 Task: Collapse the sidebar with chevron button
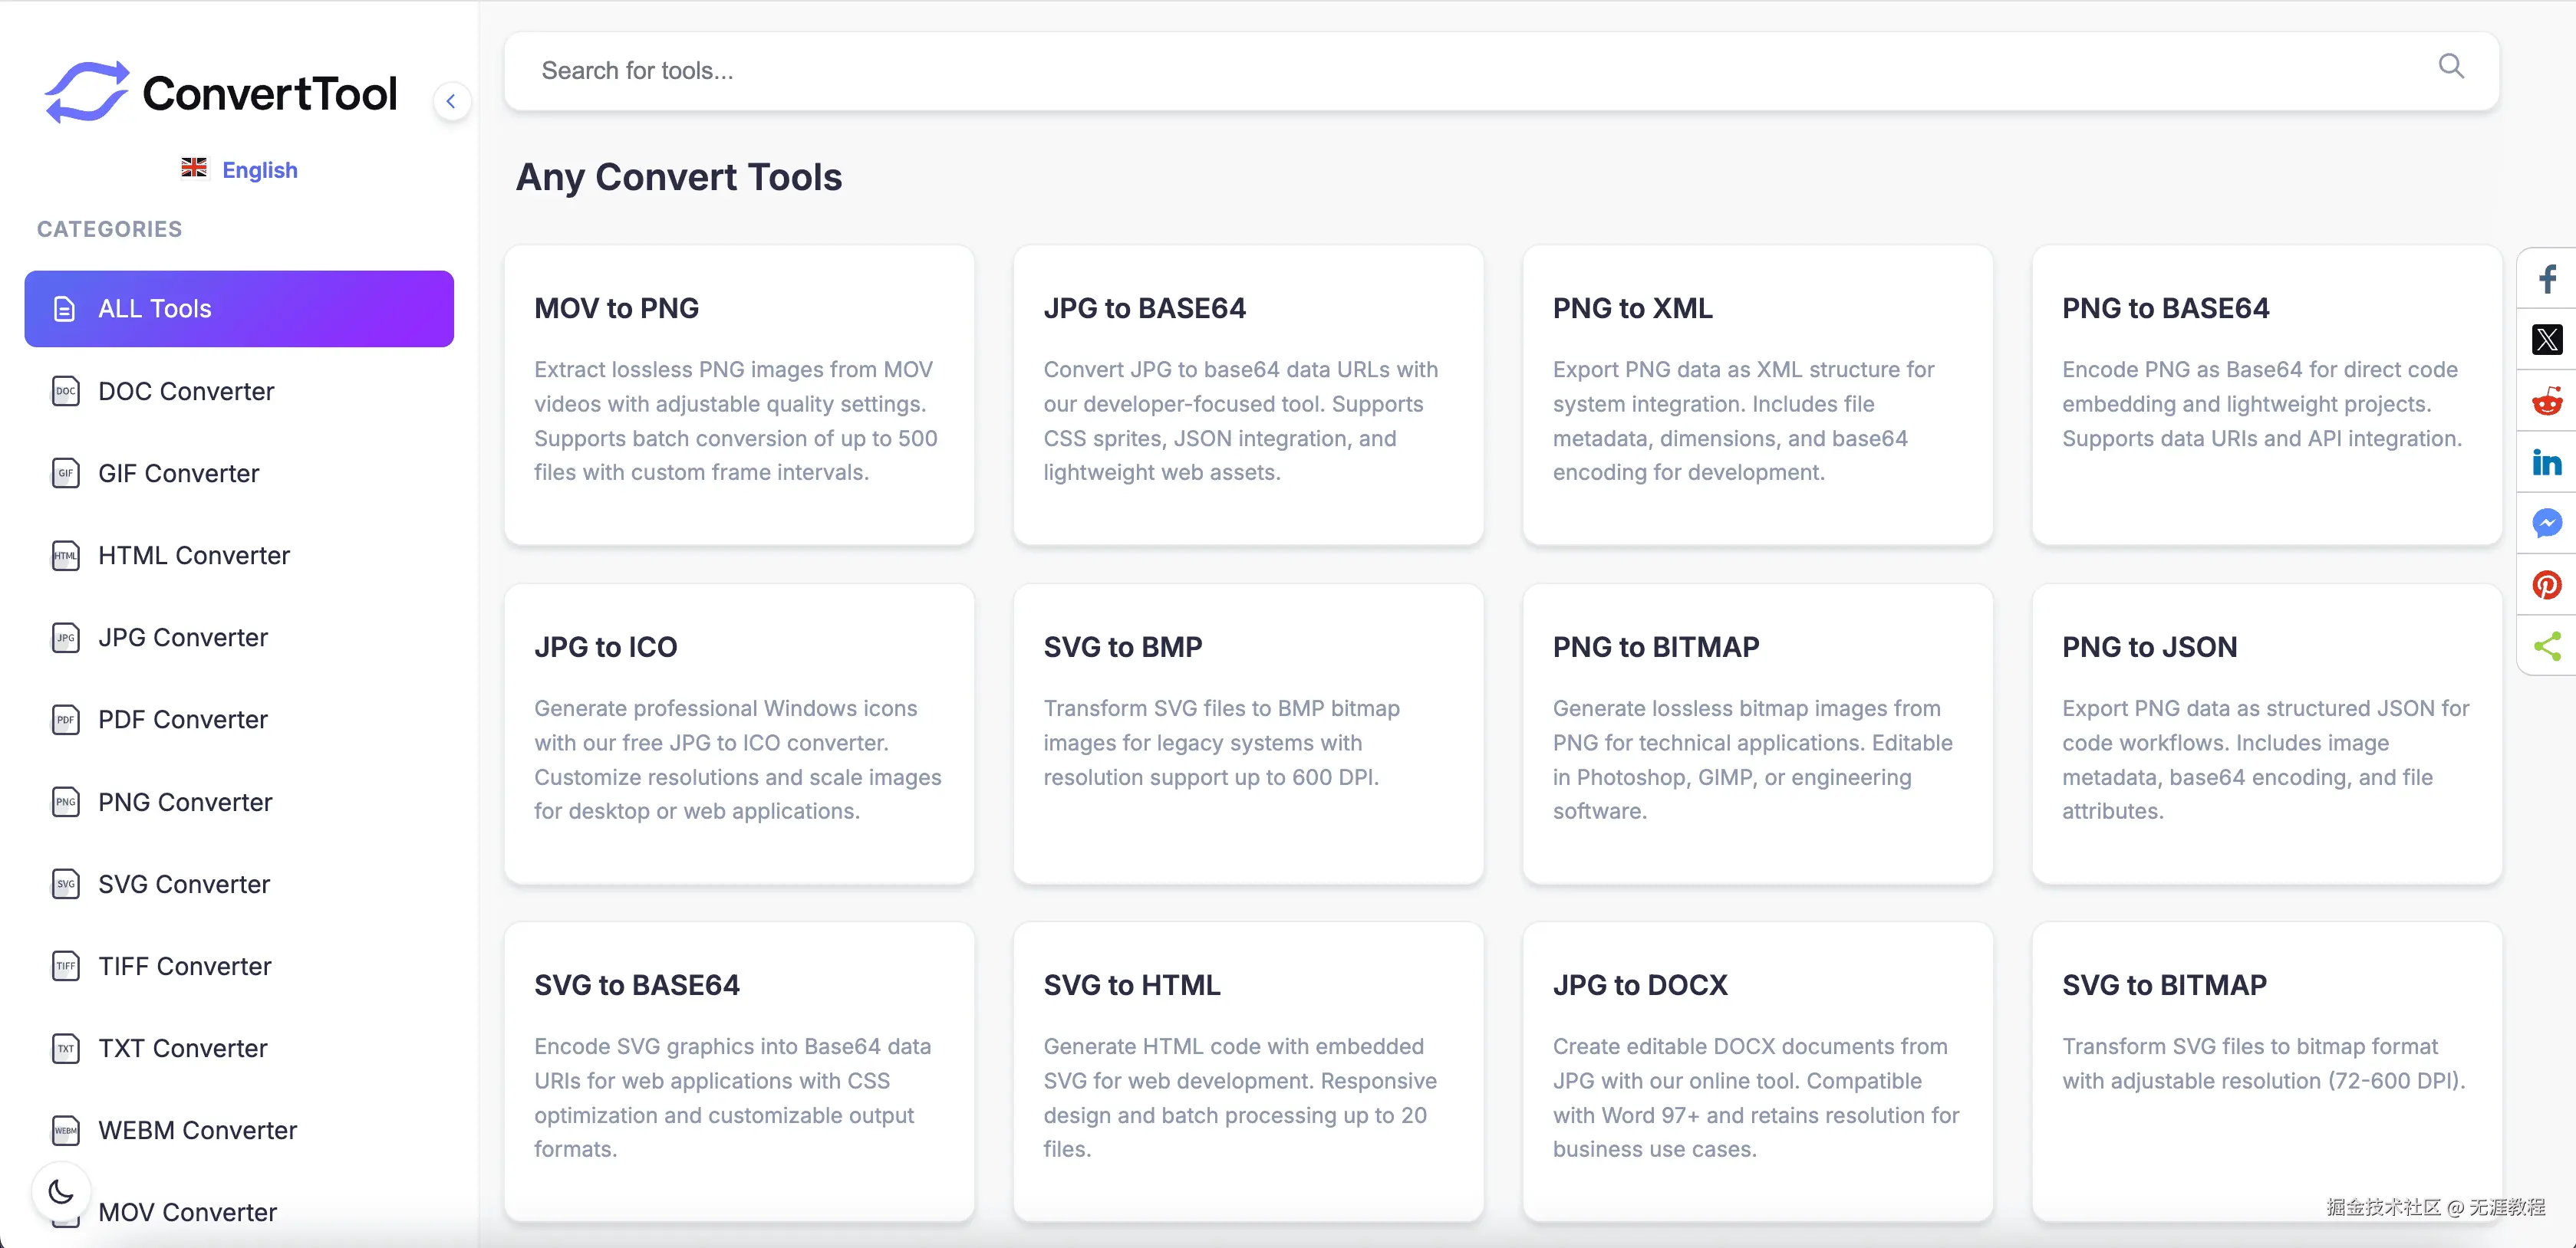click(x=451, y=101)
